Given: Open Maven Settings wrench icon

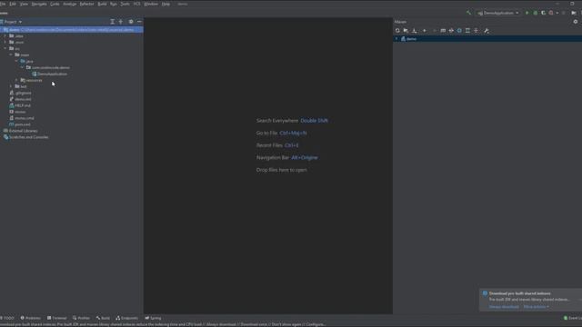Looking at the screenshot, I should (487, 30).
